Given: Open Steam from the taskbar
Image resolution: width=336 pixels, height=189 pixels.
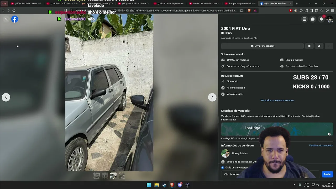Looking at the screenshot, I should coord(164,185).
